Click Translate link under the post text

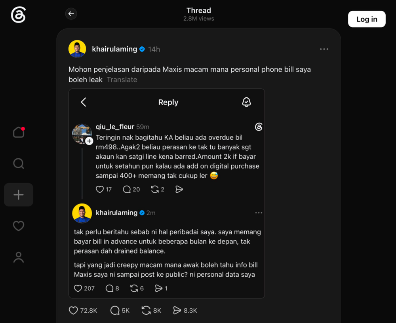pyautogui.click(x=122, y=80)
